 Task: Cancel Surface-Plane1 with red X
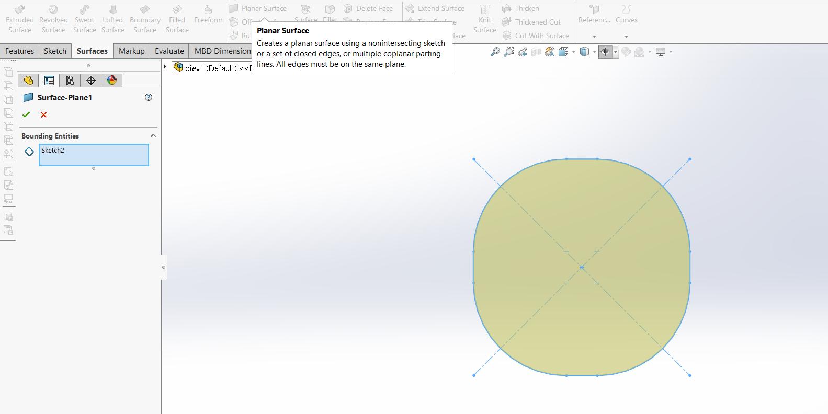(x=43, y=114)
